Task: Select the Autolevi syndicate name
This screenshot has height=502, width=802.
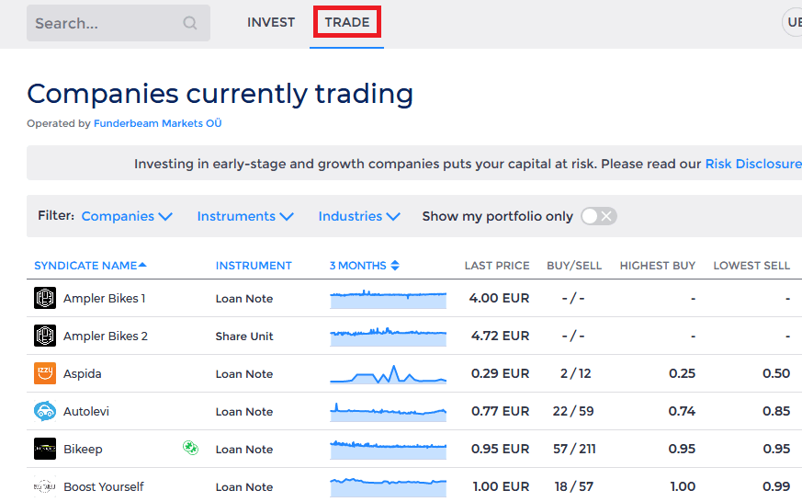Action: point(86,411)
